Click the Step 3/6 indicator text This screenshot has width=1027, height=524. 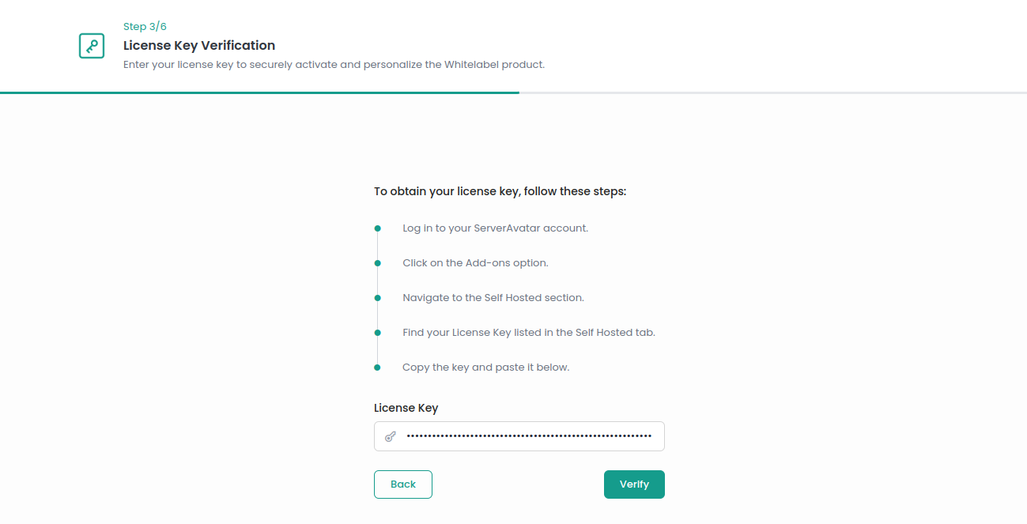[x=145, y=27]
